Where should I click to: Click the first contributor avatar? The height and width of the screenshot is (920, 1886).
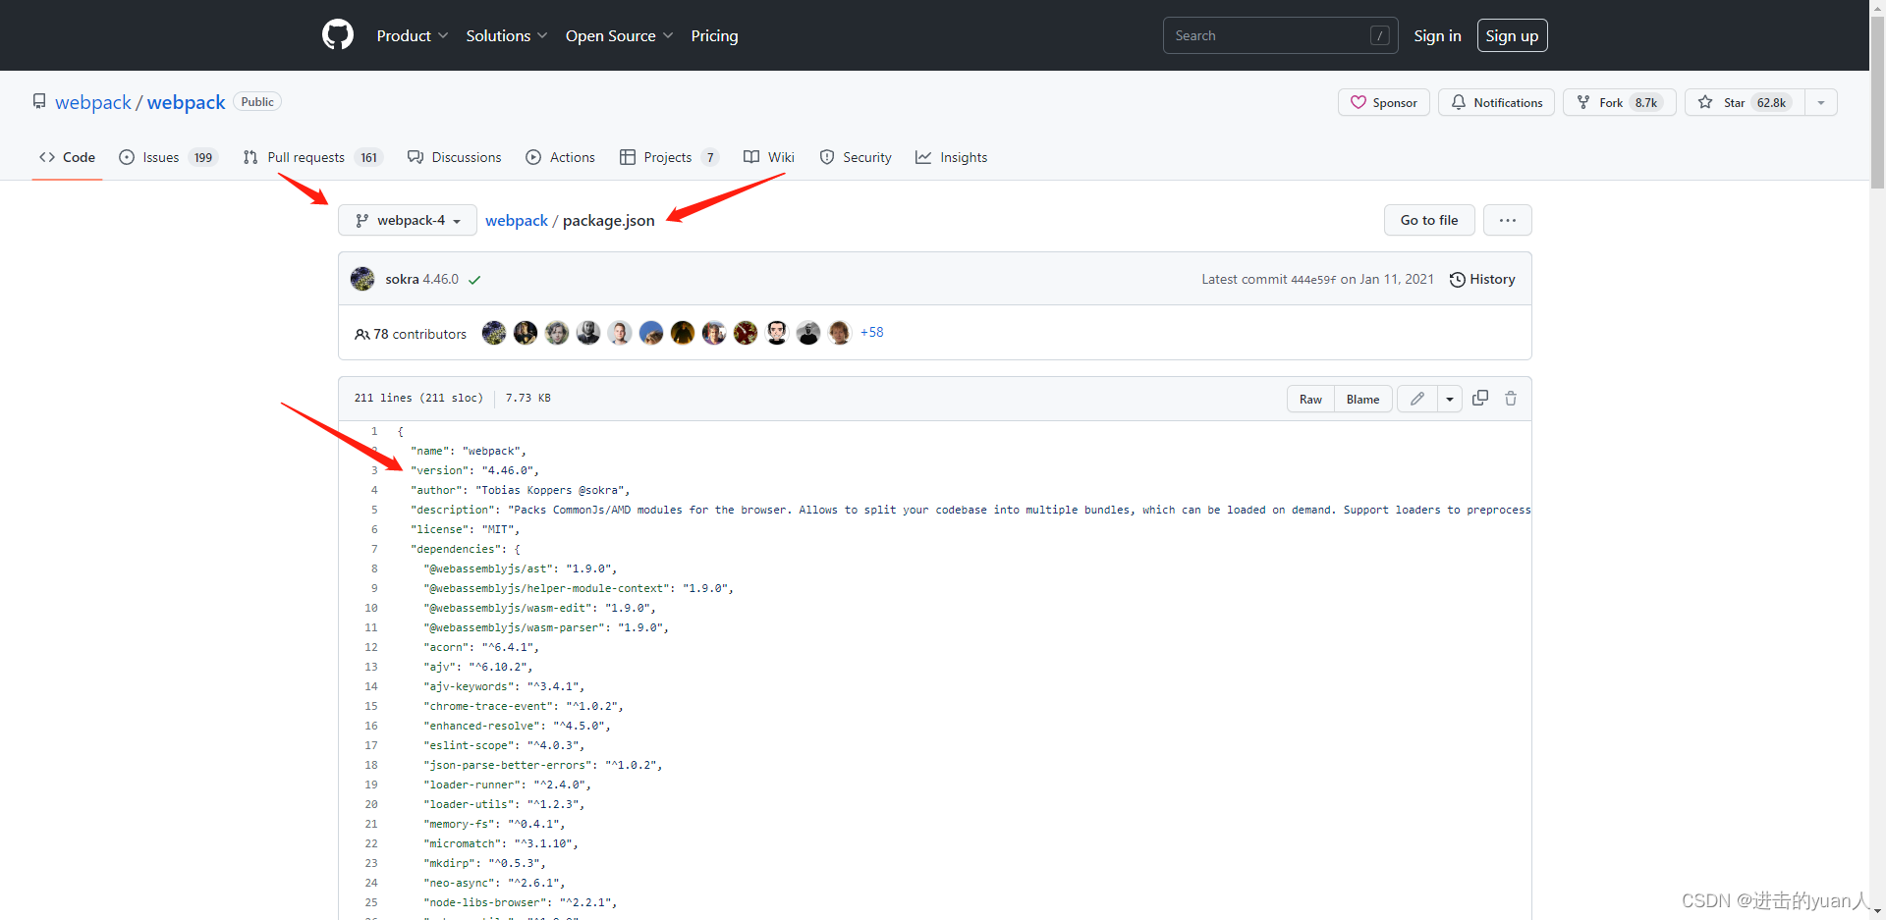pos(494,333)
